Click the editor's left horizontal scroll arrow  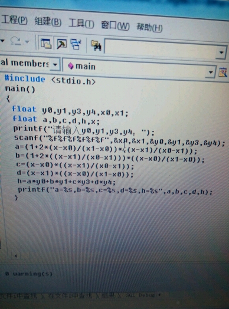(x=15, y=256)
